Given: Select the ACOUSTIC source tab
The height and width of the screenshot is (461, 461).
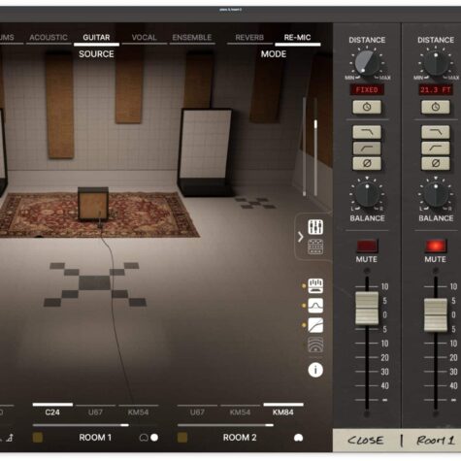Looking at the screenshot, I should (x=49, y=38).
